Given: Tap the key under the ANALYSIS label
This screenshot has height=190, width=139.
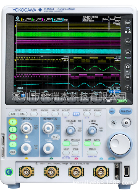Looking at the screenshot, I should tap(55, 114).
